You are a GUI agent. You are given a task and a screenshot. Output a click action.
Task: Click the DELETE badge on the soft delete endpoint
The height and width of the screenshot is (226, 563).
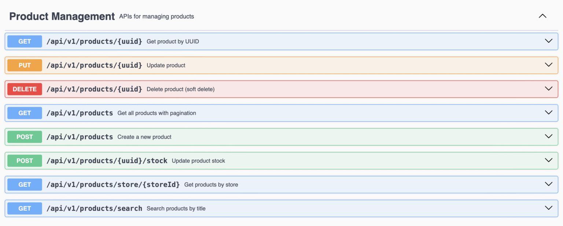click(24, 89)
